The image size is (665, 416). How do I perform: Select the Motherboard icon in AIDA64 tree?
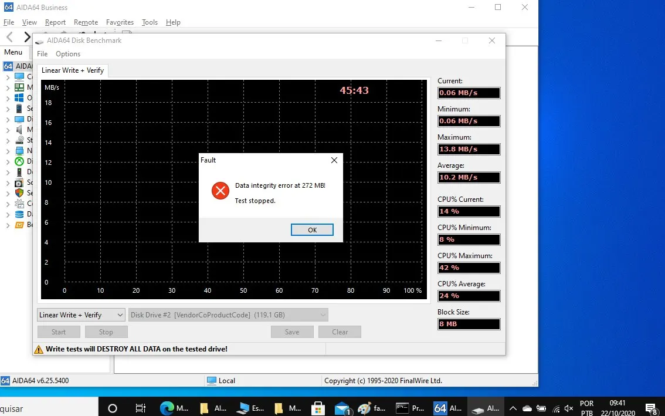pos(19,87)
